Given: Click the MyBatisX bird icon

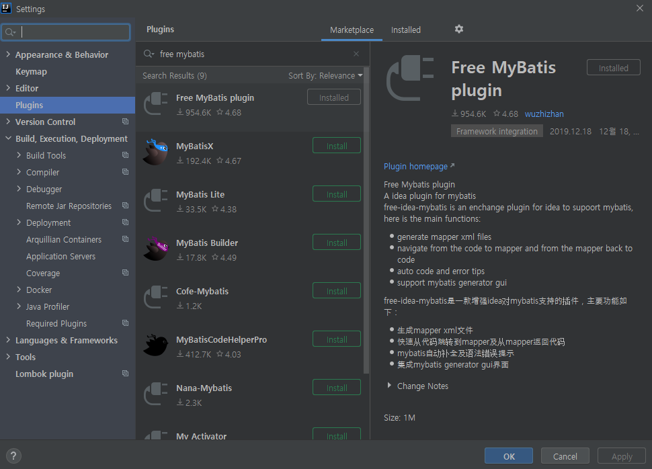Looking at the screenshot, I should point(155,152).
